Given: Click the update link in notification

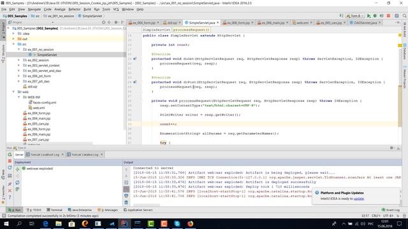Looking at the screenshot, I should [359, 198].
